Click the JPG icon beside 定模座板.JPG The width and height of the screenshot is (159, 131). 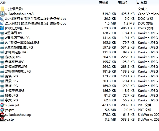click(x=2, y=62)
